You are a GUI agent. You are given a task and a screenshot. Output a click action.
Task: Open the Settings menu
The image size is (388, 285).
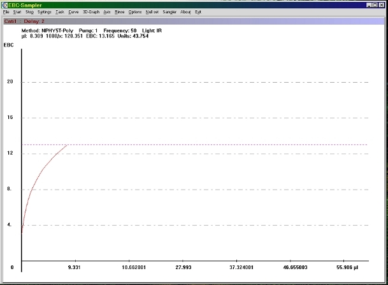(x=45, y=12)
